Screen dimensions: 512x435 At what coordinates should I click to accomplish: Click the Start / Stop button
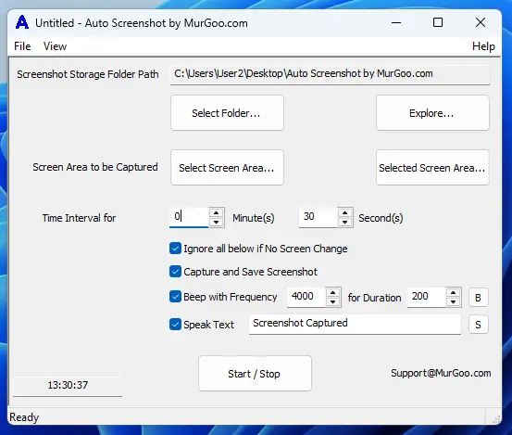pos(255,374)
